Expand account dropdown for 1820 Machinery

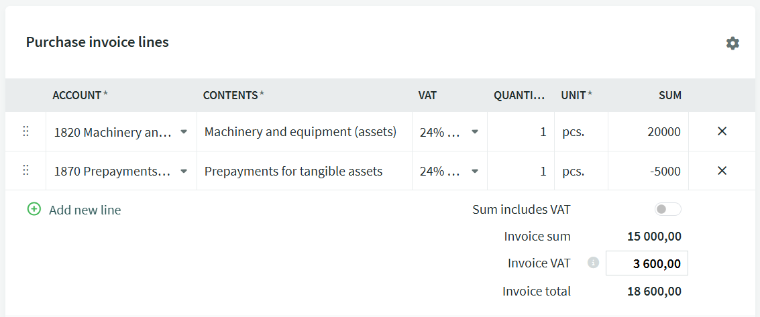click(x=184, y=132)
